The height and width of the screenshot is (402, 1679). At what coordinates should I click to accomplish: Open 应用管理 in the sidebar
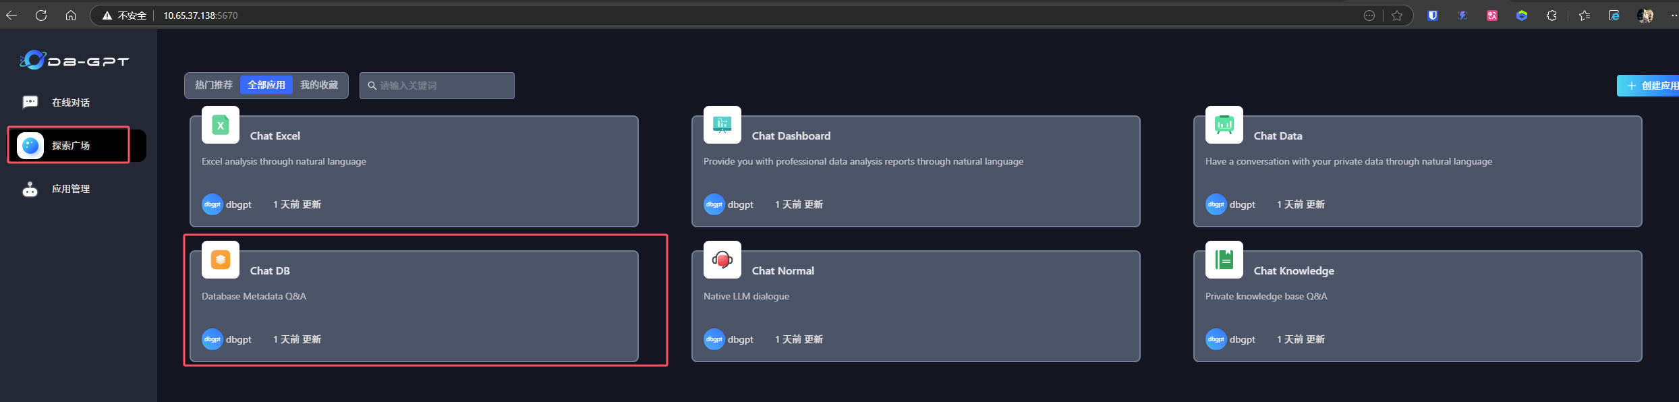click(x=71, y=189)
